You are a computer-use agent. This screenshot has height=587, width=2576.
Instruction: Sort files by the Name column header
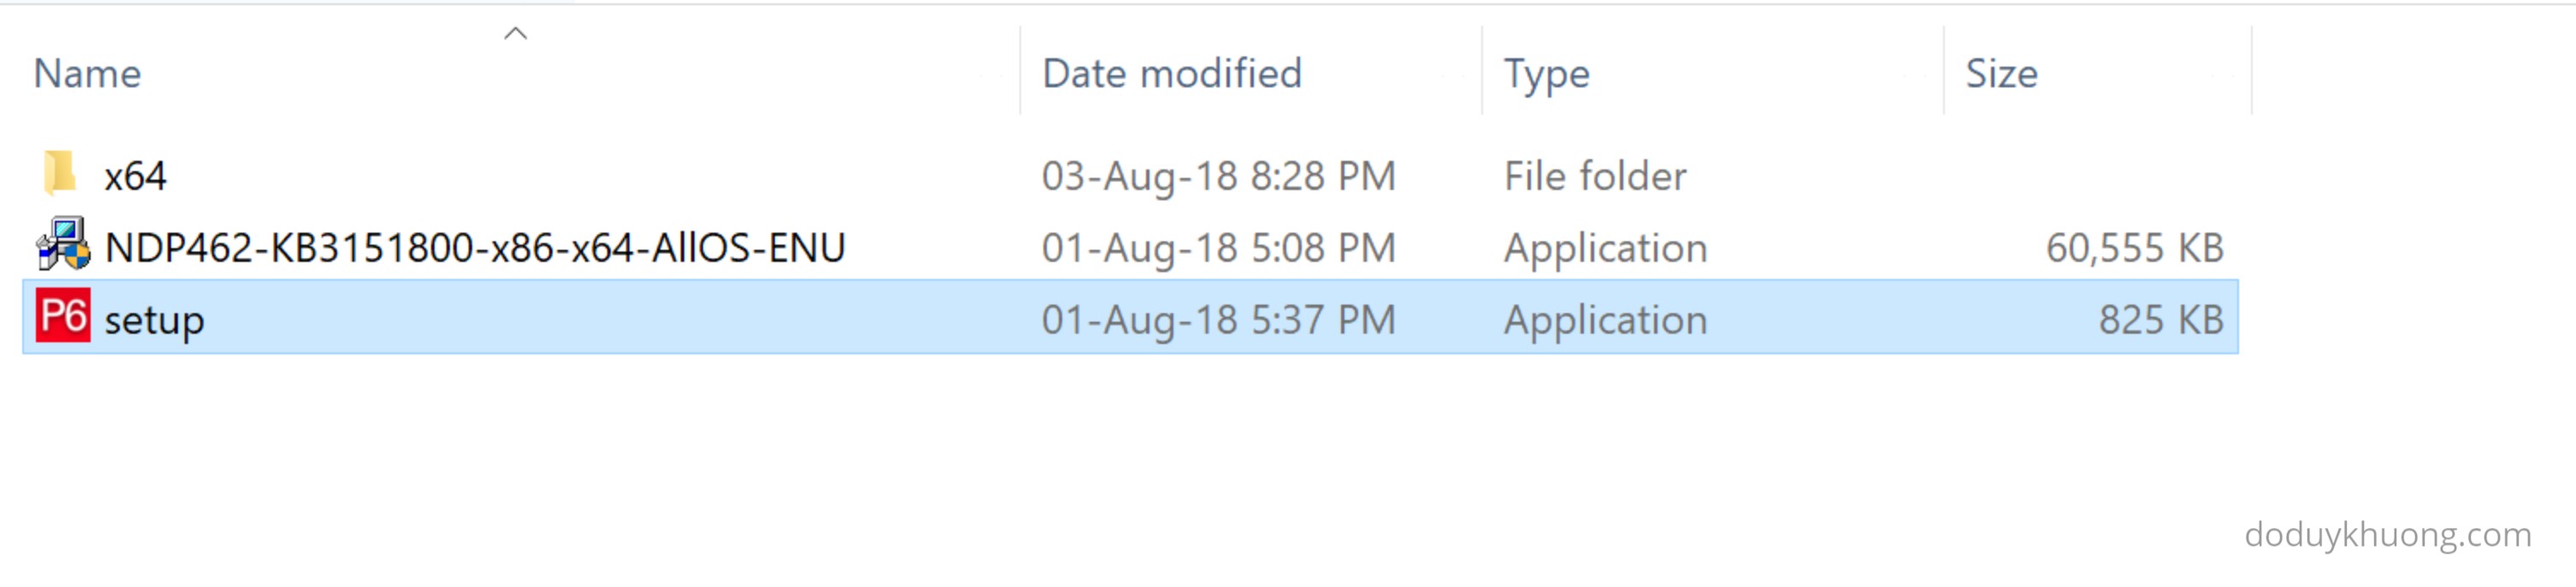tap(88, 74)
